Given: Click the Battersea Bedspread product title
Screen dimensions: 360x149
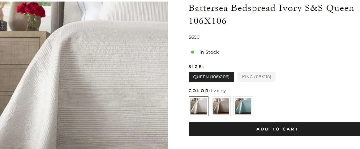Looking at the screenshot, I should click(271, 14).
